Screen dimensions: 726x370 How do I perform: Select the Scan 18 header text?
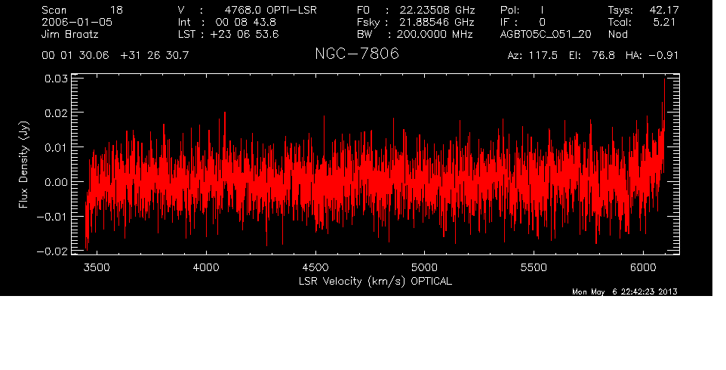82,10
